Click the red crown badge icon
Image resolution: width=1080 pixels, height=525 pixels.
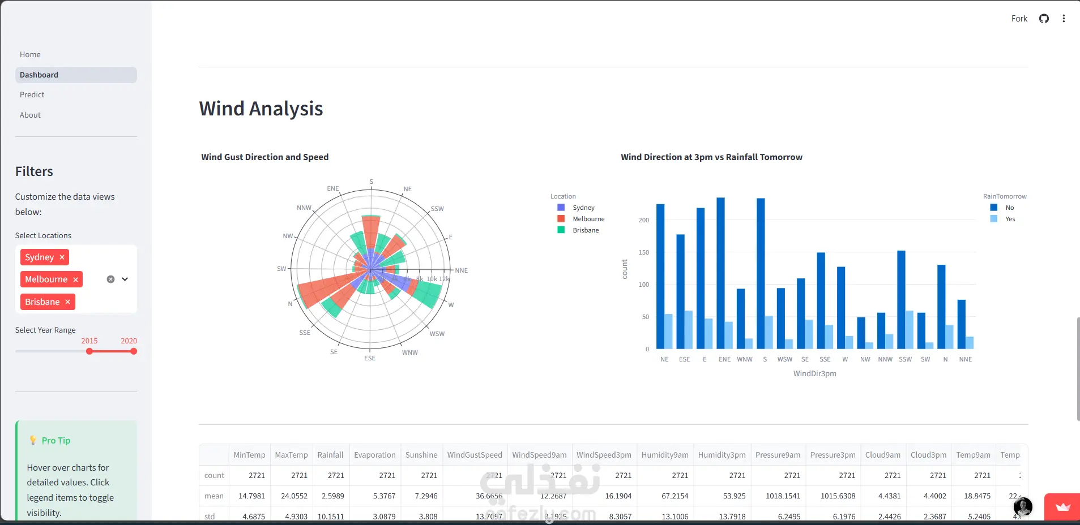click(x=1062, y=507)
